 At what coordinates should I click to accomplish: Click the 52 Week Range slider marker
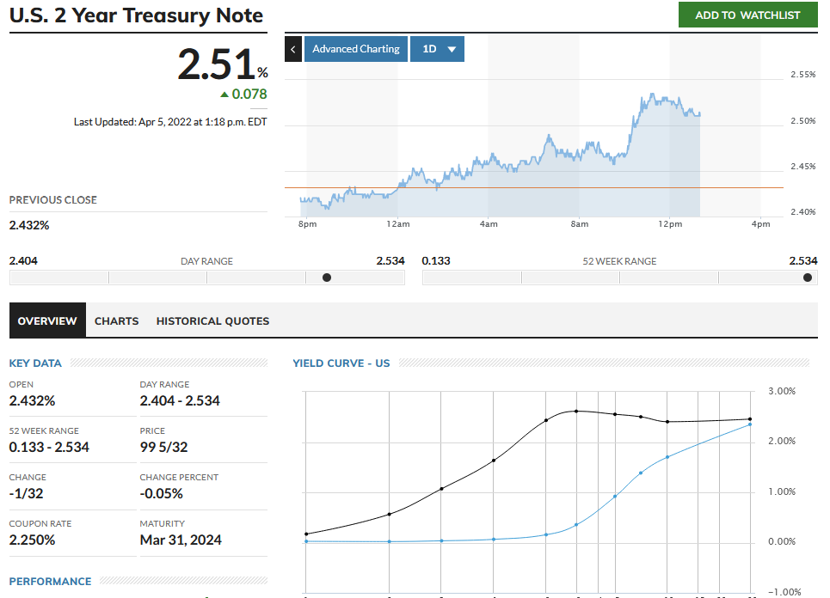pos(808,278)
